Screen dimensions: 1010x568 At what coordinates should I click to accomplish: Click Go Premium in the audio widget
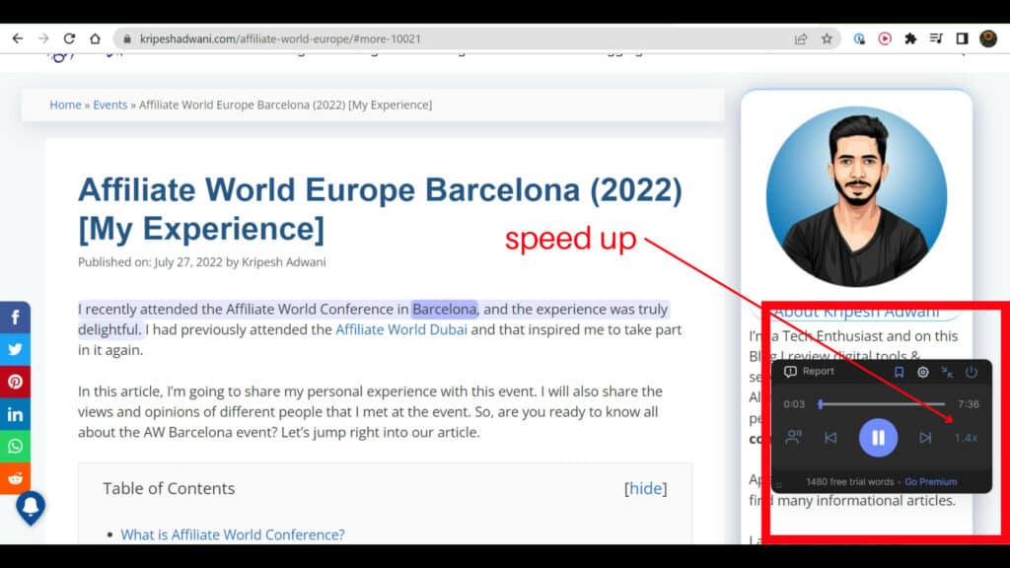pos(930,481)
